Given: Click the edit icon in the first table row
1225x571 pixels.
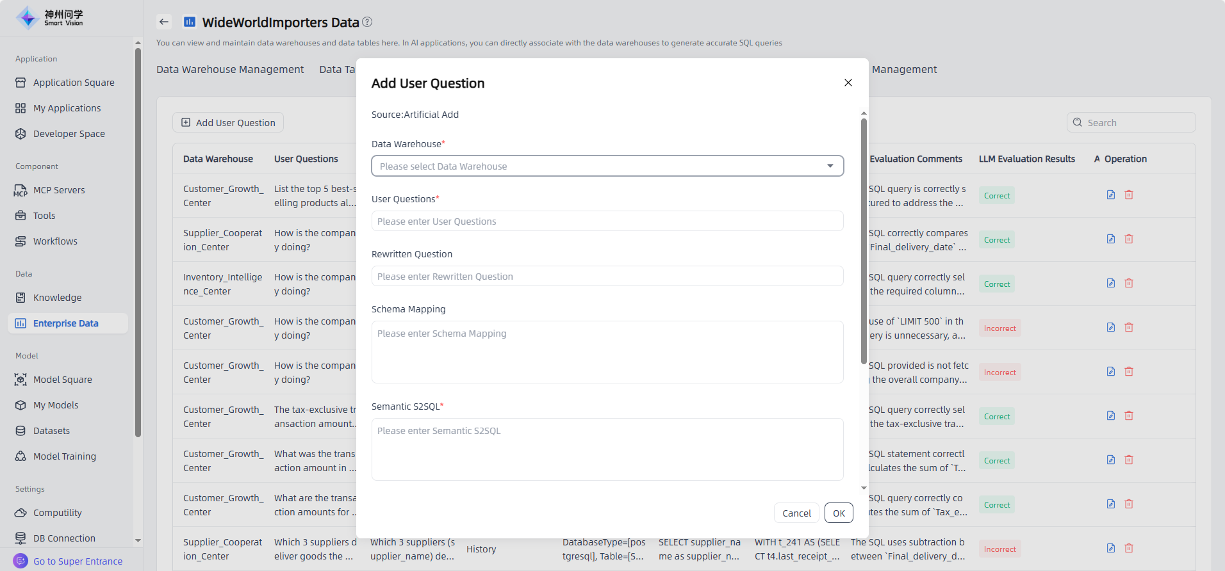Looking at the screenshot, I should (x=1111, y=195).
